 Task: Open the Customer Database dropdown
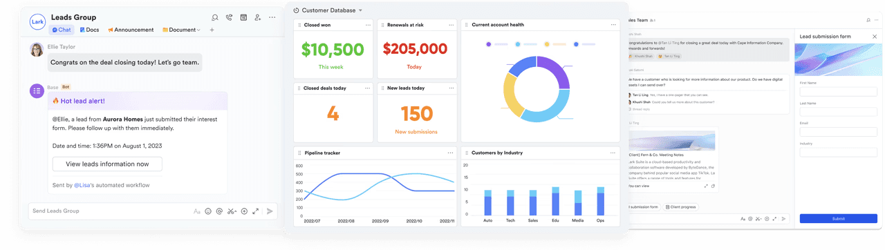[360, 10]
